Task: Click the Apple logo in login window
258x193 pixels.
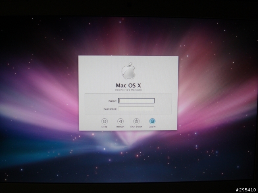Action: click(129, 71)
